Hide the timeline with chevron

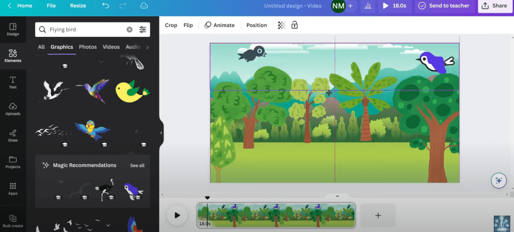[337, 196]
